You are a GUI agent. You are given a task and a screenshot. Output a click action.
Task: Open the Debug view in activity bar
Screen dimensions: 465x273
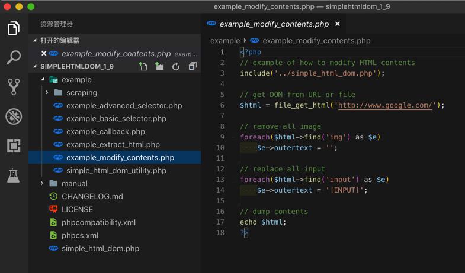tap(14, 116)
